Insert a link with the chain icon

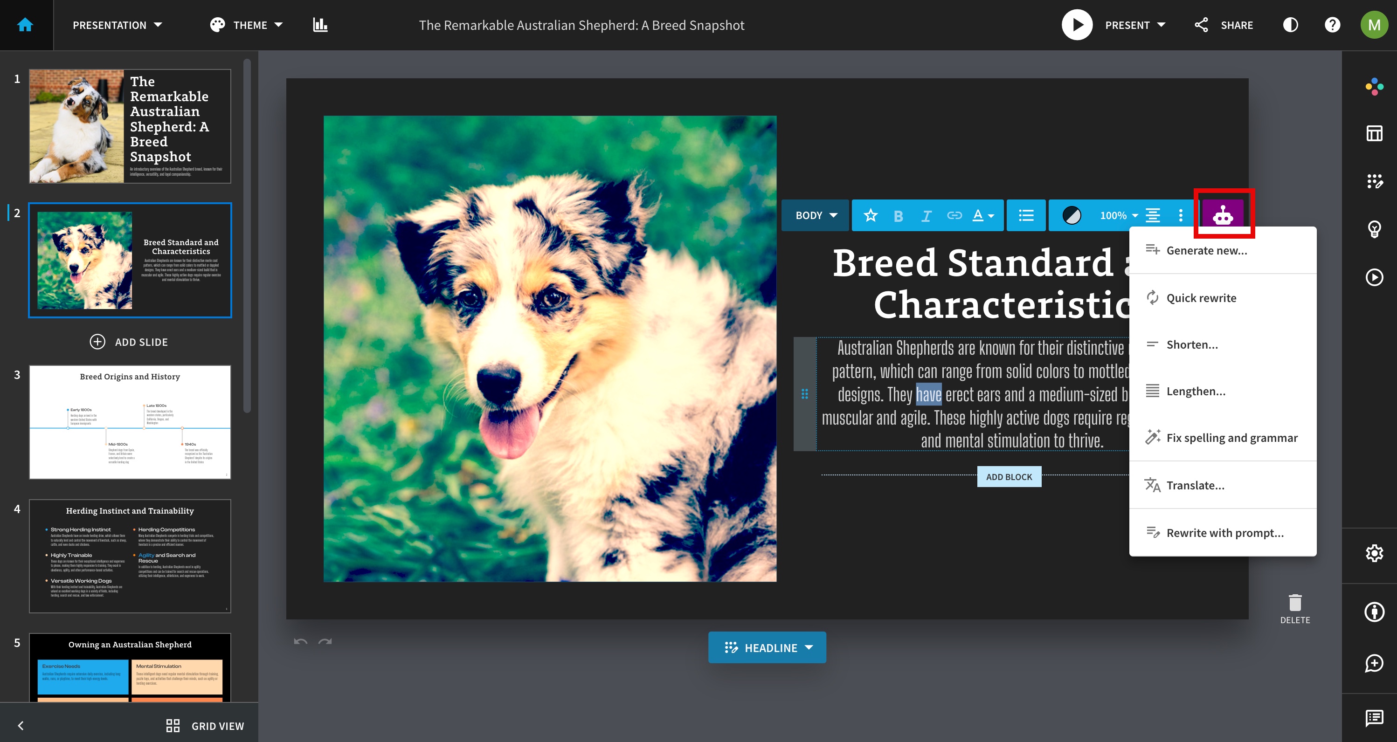point(954,215)
